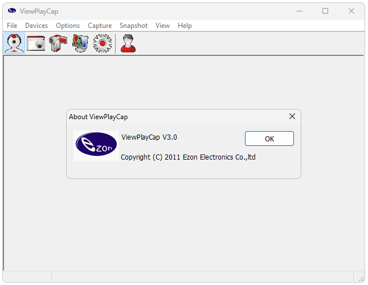This screenshot has height=285, width=368.
Task: Start video capture with camcorder icon
Action: pos(58,43)
